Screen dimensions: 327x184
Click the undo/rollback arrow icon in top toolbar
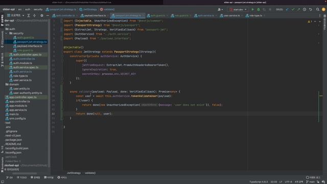coord(311,9)
